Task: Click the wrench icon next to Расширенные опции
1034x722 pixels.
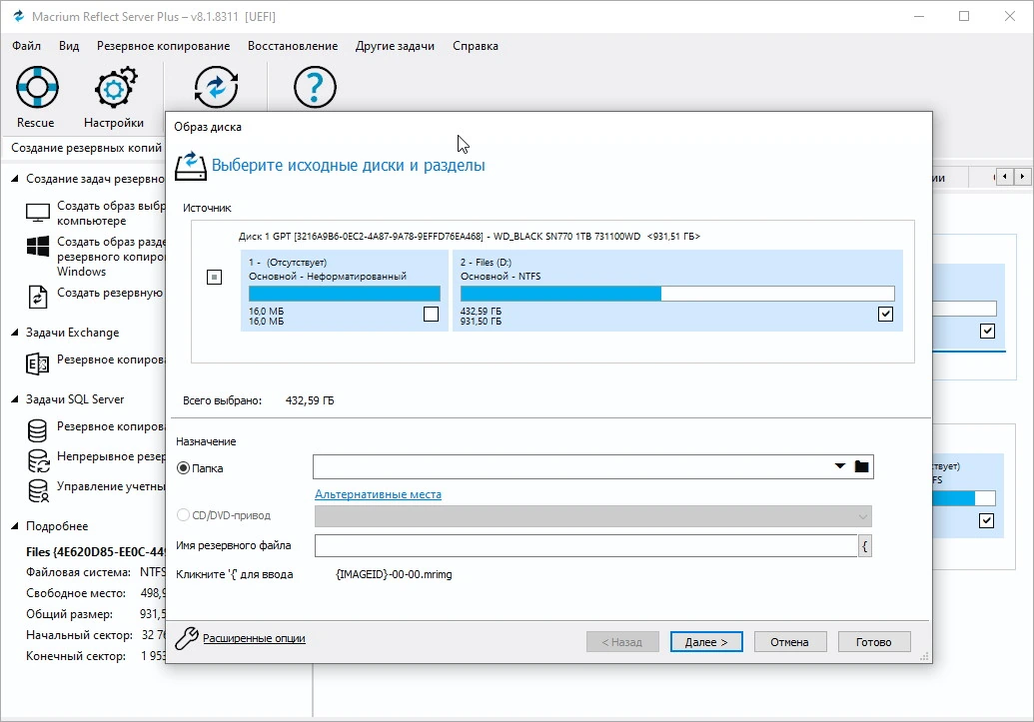Action: pos(187,638)
